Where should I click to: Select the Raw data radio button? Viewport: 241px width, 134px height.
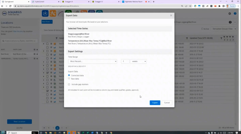69,79
